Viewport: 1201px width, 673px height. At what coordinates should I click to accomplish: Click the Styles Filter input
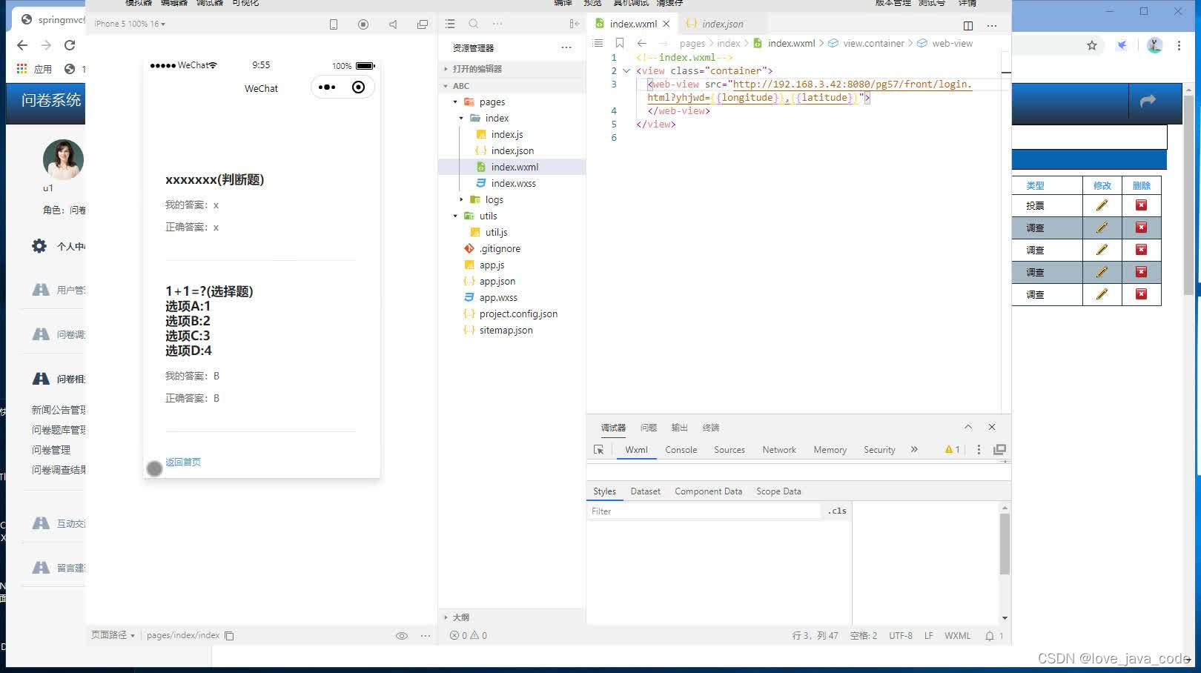point(704,511)
